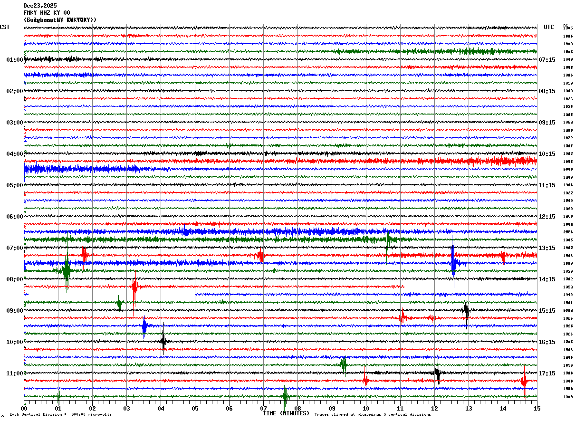Select the 04:00 CST hour label
This screenshot has width=575, height=421.
point(15,154)
